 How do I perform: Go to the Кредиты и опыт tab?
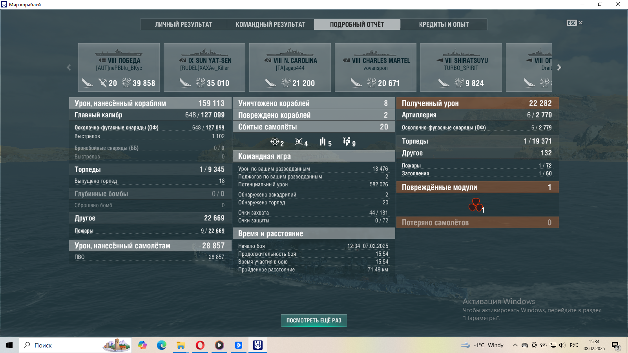[x=444, y=24]
